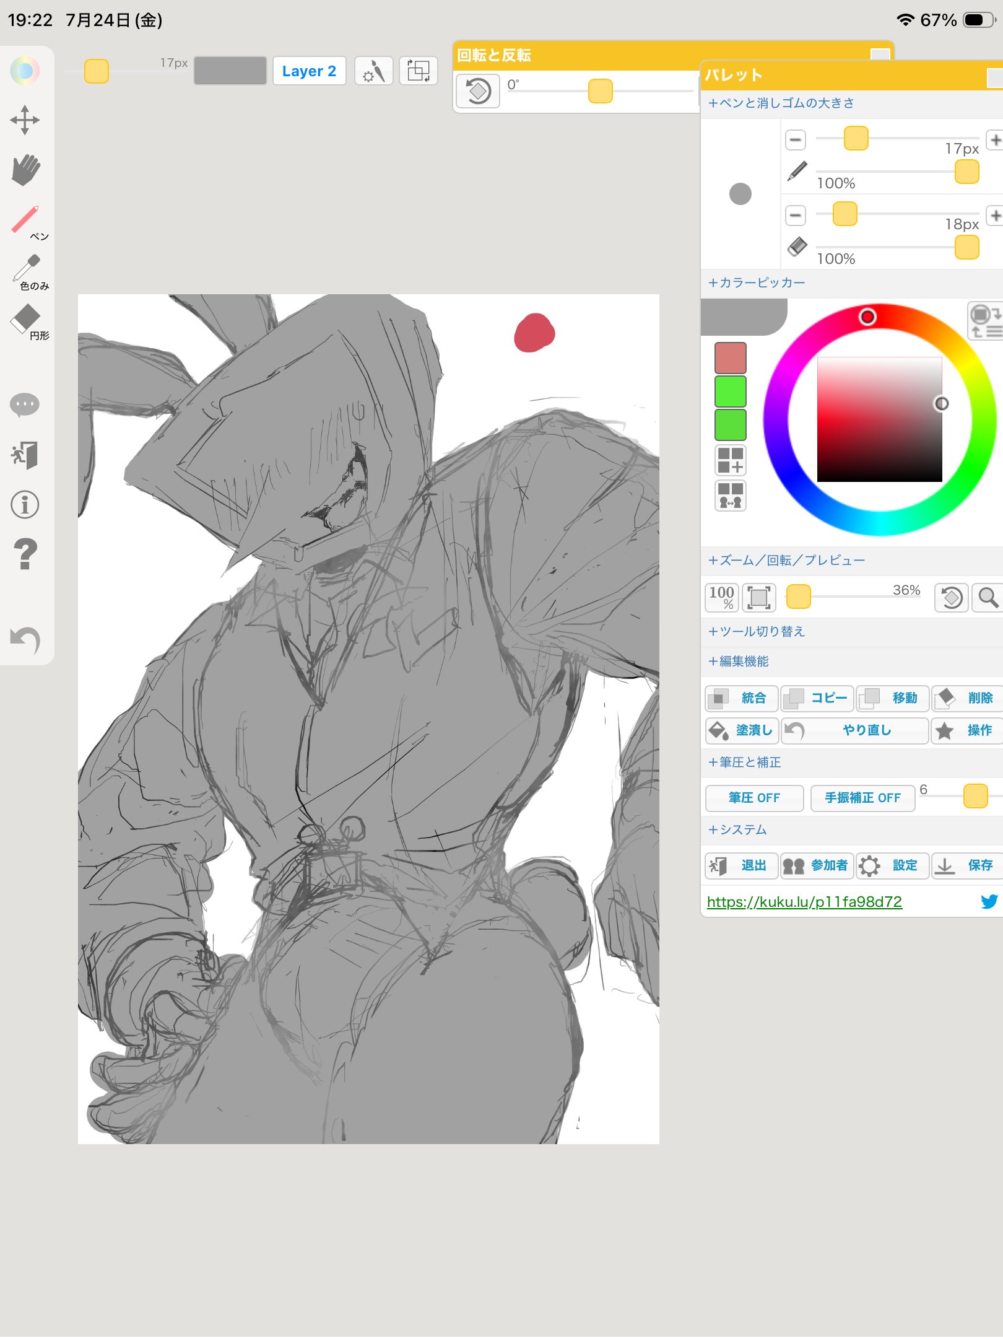Open the kuku.lu room link
Image resolution: width=1003 pixels, height=1338 pixels.
click(804, 902)
